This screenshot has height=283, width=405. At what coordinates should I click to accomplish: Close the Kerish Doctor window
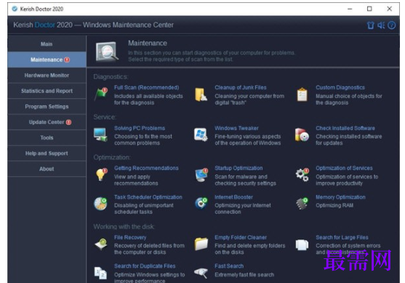click(x=390, y=9)
